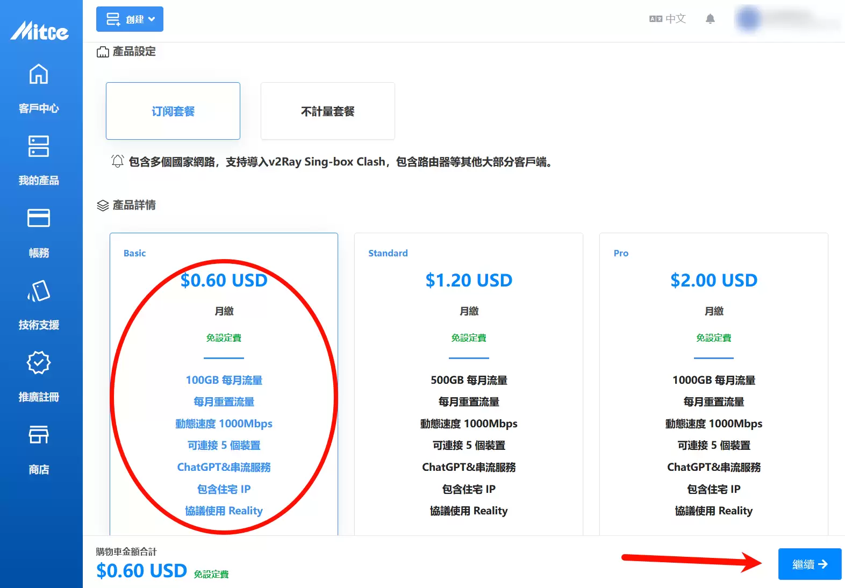This screenshot has height=588, width=845.
Task: Open 我的產品 server icon
Action: point(39,146)
